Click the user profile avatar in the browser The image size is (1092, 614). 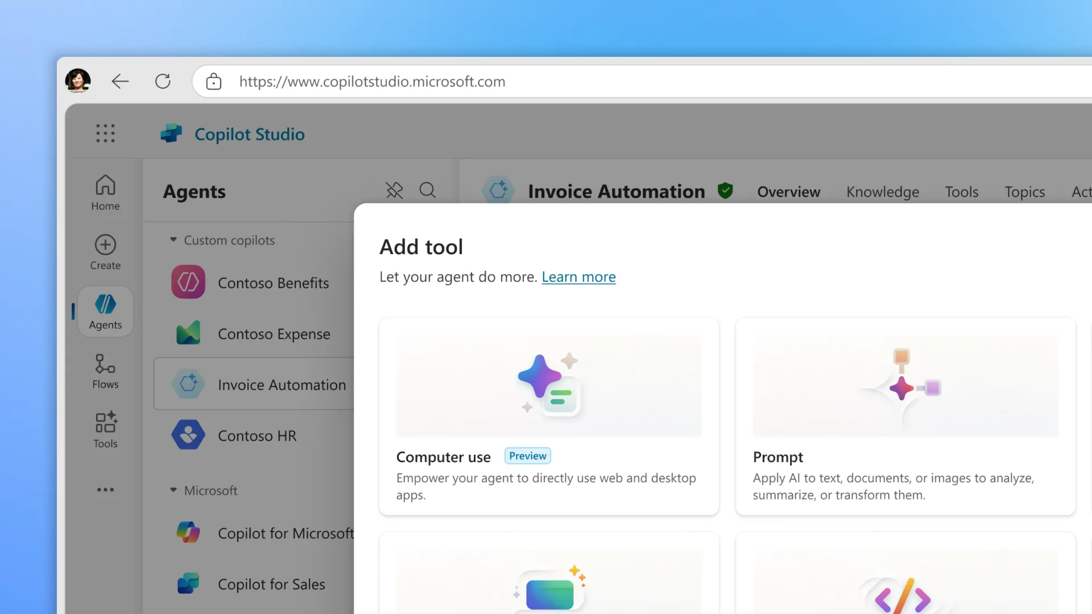point(78,81)
